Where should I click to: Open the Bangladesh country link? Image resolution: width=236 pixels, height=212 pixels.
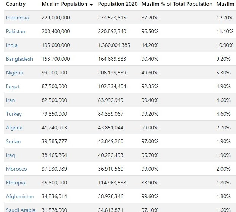point(19,59)
